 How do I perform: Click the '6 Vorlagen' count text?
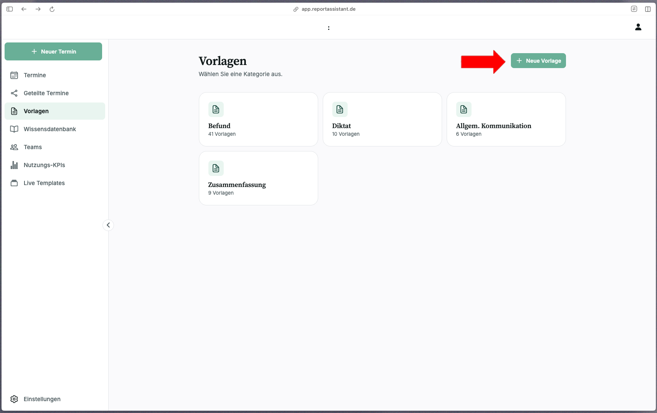468,134
